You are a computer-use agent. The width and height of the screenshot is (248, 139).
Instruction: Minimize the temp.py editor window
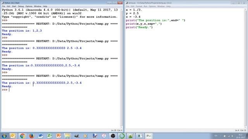[x=233, y=3]
